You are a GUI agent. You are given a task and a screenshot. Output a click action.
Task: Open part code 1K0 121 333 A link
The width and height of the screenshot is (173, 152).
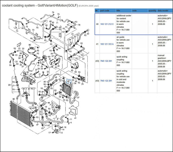107,44
